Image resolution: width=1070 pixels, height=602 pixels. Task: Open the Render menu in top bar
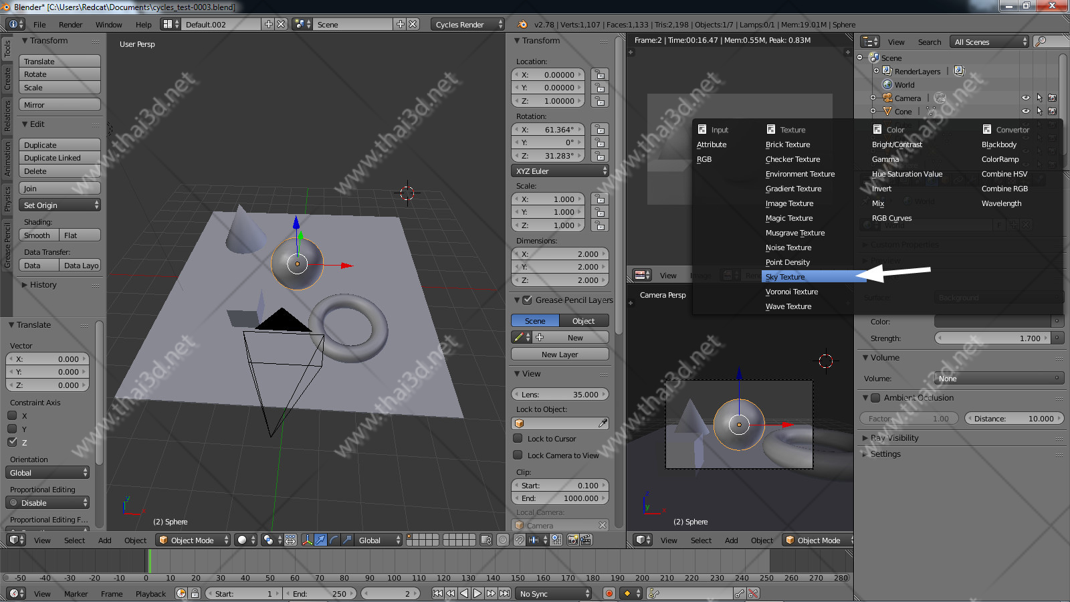[x=70, y=25]
